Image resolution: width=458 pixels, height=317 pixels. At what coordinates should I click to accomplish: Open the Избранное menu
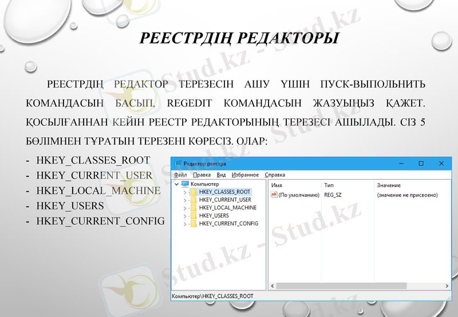coord(245,175)
